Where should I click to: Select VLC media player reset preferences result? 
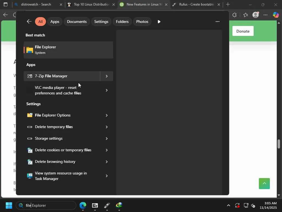tap(62, 90)
